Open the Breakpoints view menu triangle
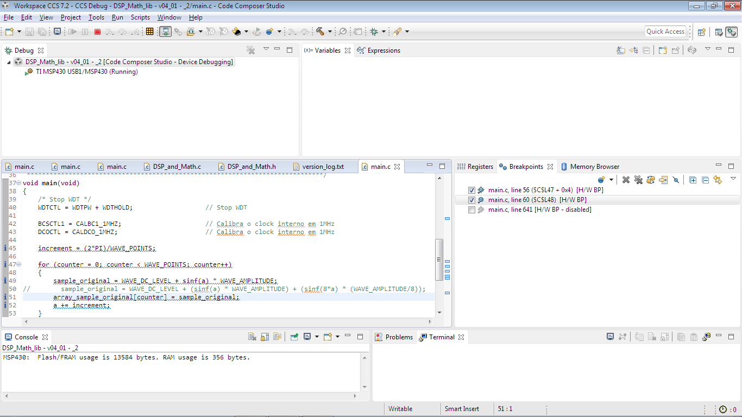 (733, 179)
